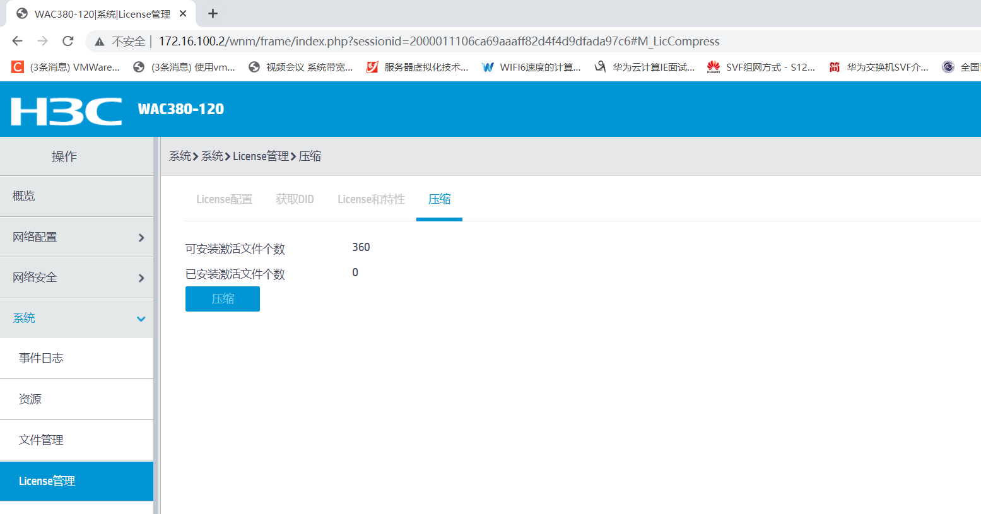
Task: Click the blue 压缩 button
Action: [x=223, y=299]
